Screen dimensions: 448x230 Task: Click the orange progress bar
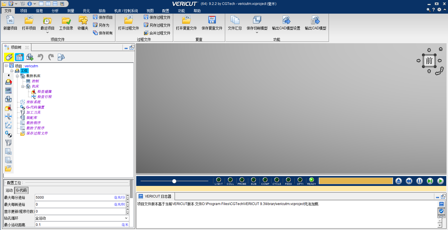[x=356, y=181]
